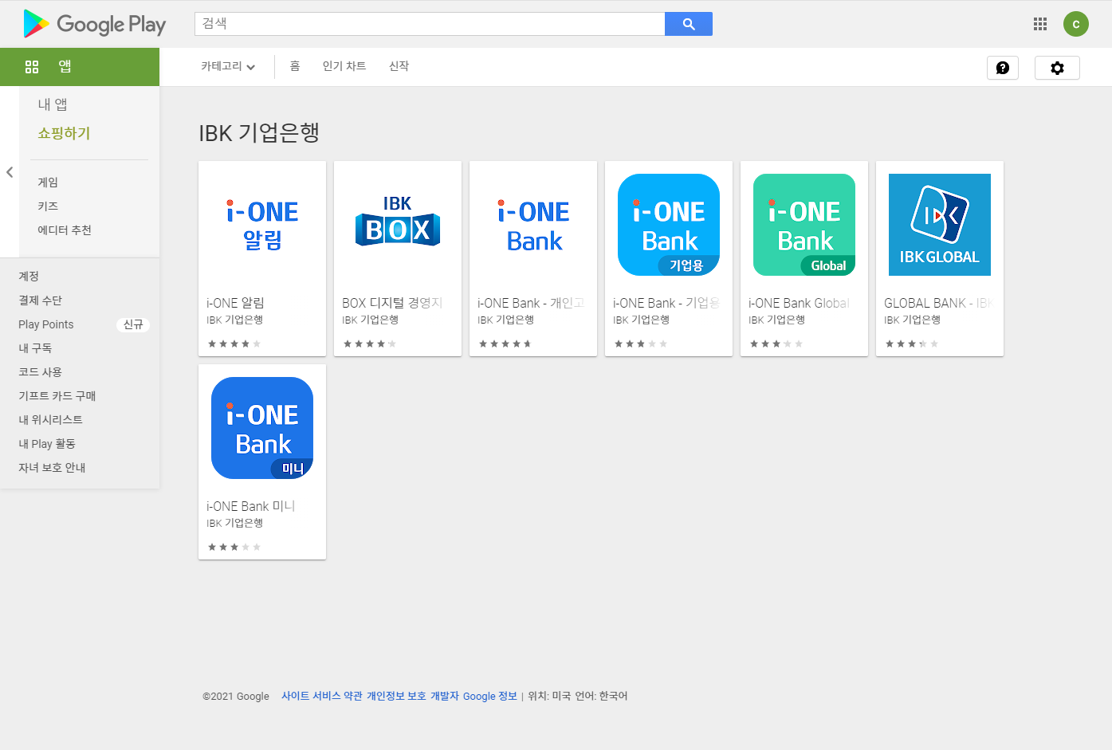The height and width of the screenshot is (750, 1112).
Task: Open the i-ONE Bank 기업용 app icon
Action: click(x=669, y=225)
